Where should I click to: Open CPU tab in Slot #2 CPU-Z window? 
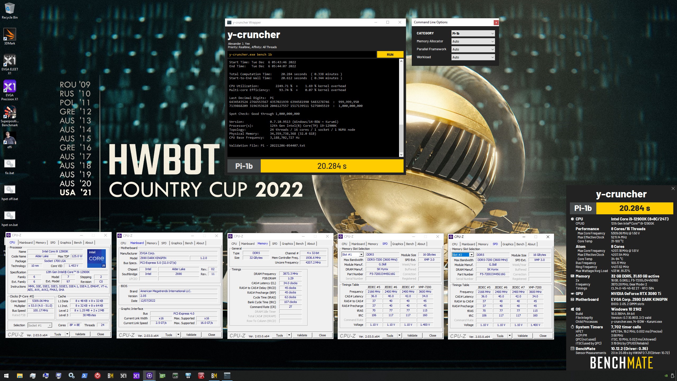[455, 244]
